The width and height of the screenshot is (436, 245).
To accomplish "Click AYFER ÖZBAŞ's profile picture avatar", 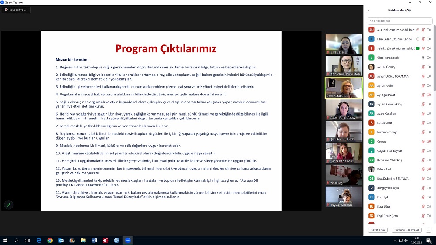I will pos(371,67).
